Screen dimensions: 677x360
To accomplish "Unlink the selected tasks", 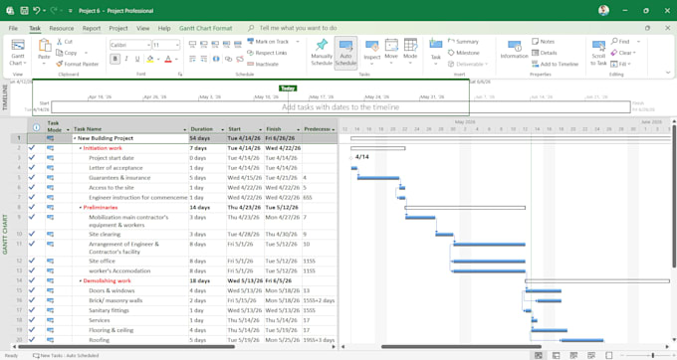I will pos(240,59).
